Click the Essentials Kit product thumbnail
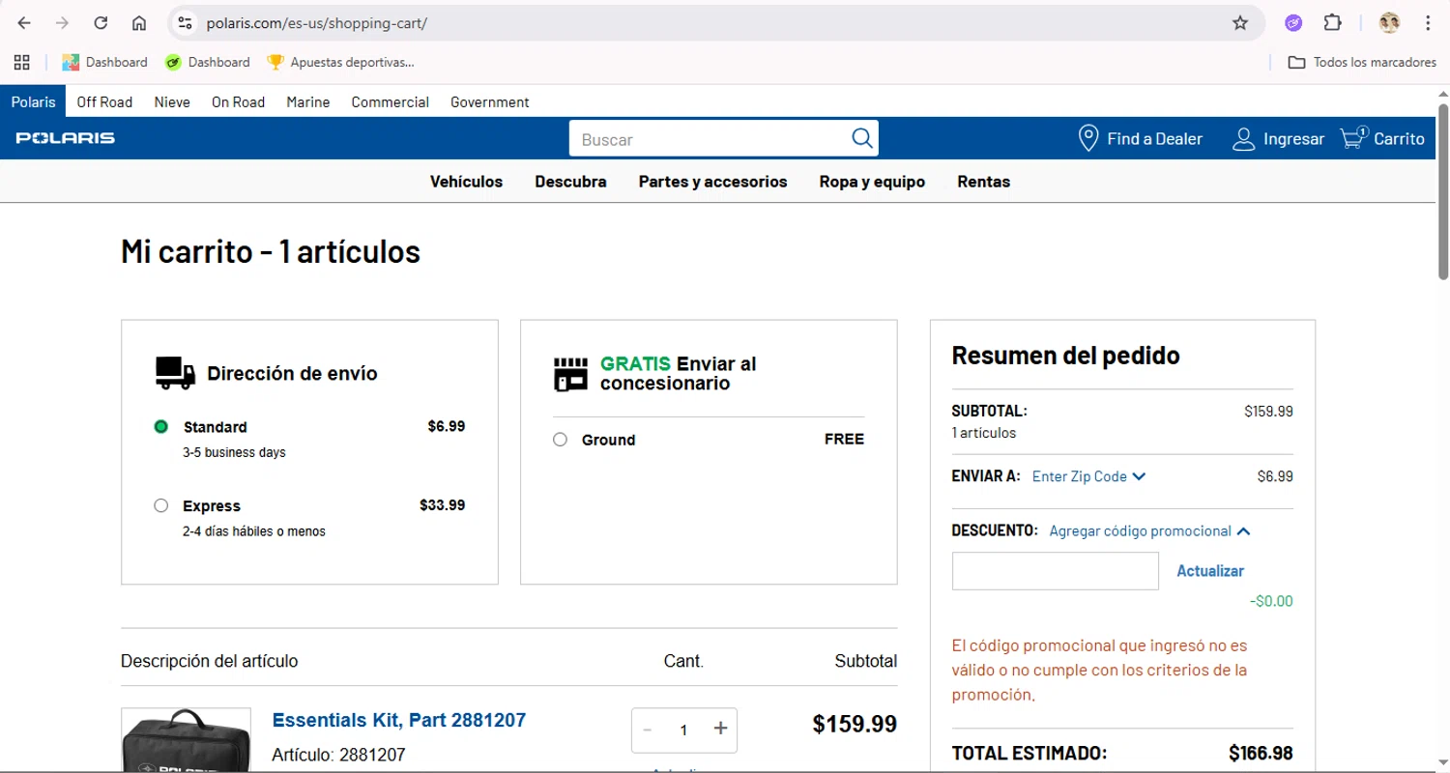The width and height of the screenshot is (1450, 773). (x=186, y=740)
